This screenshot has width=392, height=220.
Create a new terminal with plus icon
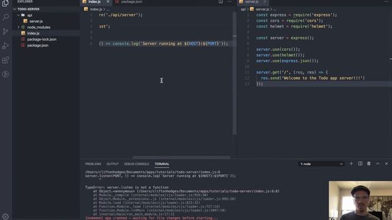[x=351, y=164]
